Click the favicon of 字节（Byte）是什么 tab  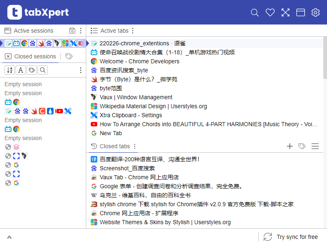tap(94, 79)
